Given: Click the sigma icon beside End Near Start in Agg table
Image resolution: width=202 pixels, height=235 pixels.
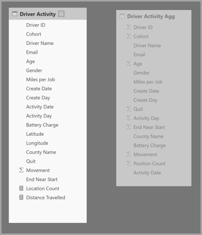Looking at the screenshot, I should [x=129, y=127].
